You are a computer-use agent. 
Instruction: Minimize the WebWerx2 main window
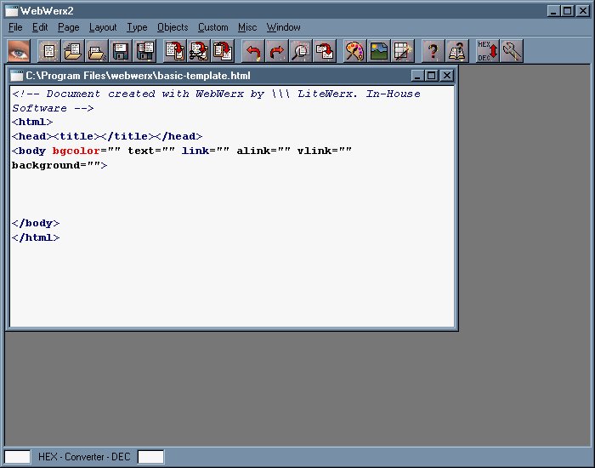click(x=553, y=10)
